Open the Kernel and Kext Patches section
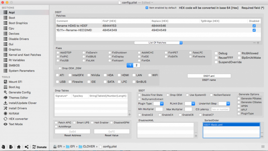Image resolution: width=268 pixels, height=151 pixels. click(24, 55)
